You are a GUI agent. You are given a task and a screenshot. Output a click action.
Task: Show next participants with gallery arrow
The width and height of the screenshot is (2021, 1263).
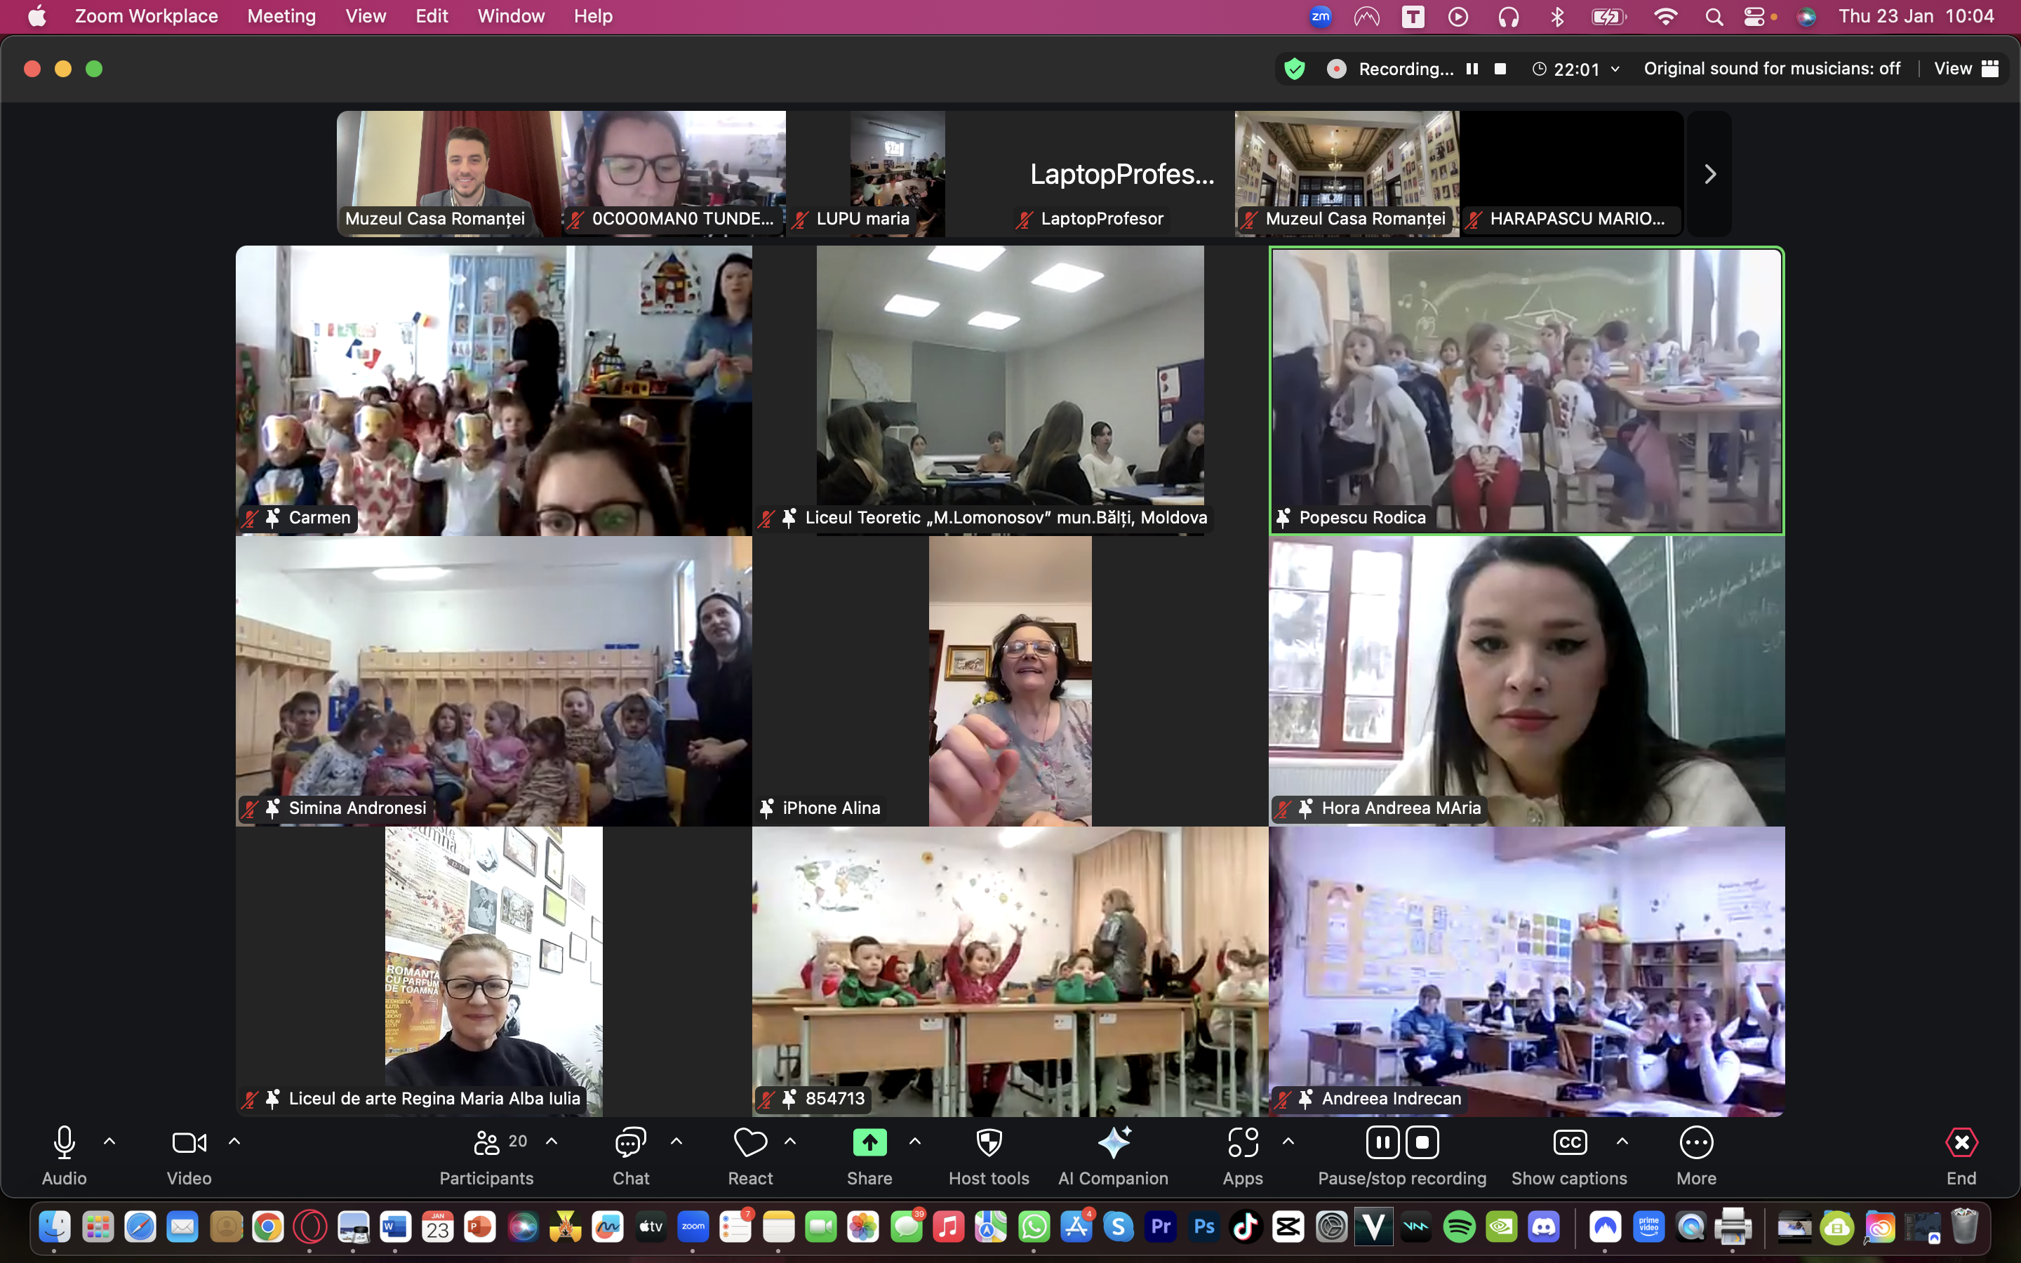tap(1709, 174)
